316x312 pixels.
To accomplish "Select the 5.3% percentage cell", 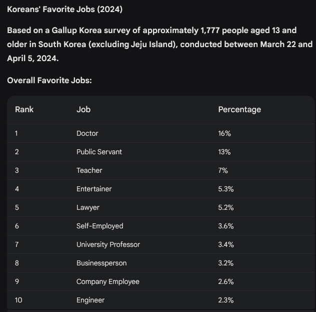I will tap(225, 189).
